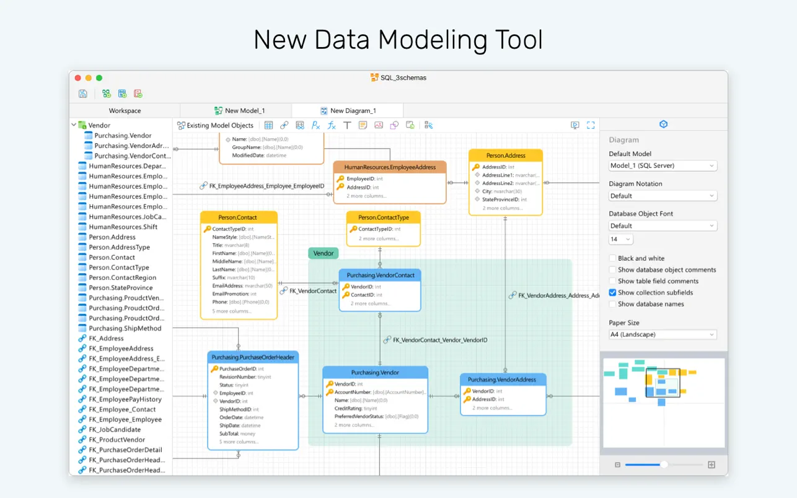Collapse the Vendor tree node

pyautogui.click(x=74, y=125)
